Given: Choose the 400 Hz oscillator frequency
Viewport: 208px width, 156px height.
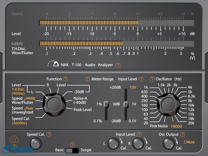Looking at the screenshot, I should pos(145,96).
